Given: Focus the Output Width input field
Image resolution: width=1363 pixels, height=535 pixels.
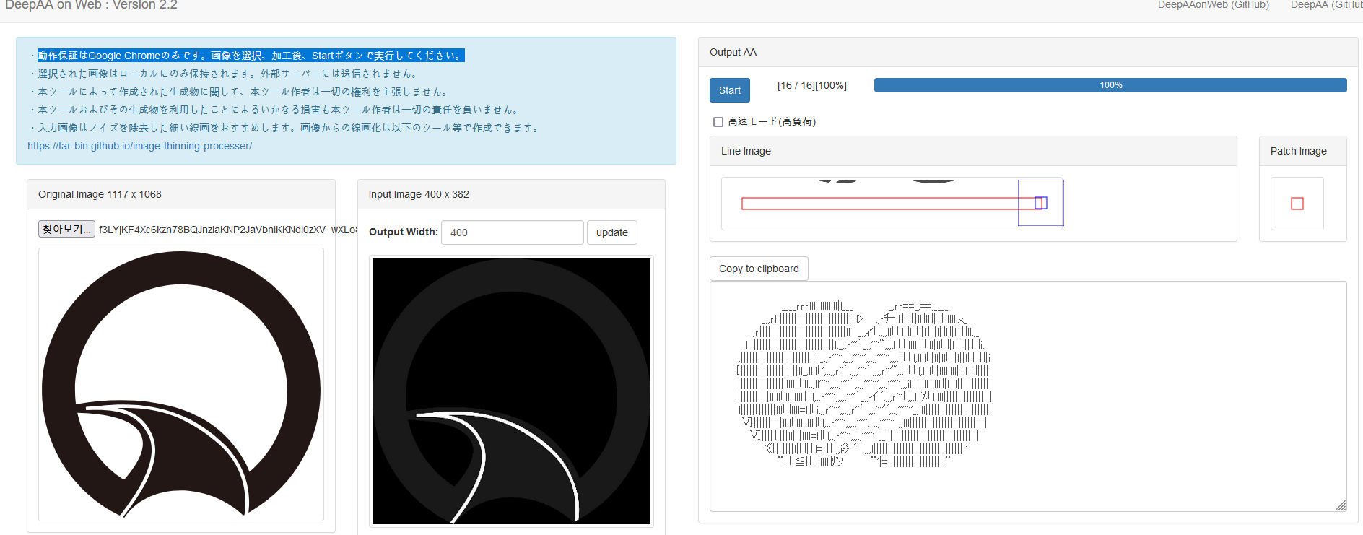Looking at the screenshot, I should [512, 232].
